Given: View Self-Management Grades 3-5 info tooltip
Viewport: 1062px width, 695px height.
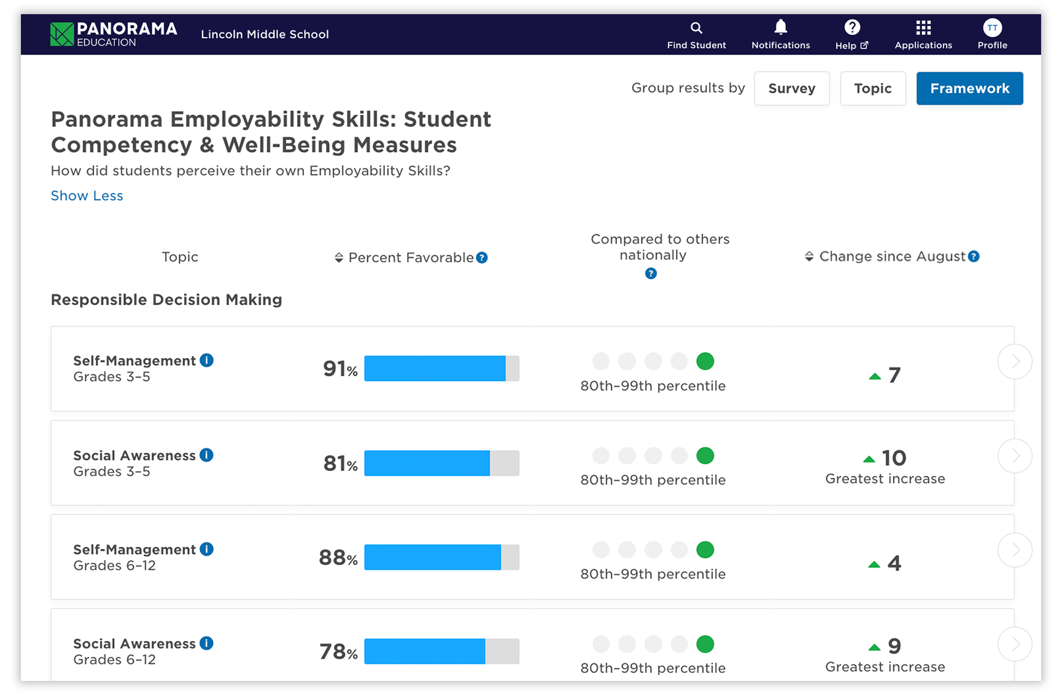Looking at the screenshot, I should click(207, 360).
